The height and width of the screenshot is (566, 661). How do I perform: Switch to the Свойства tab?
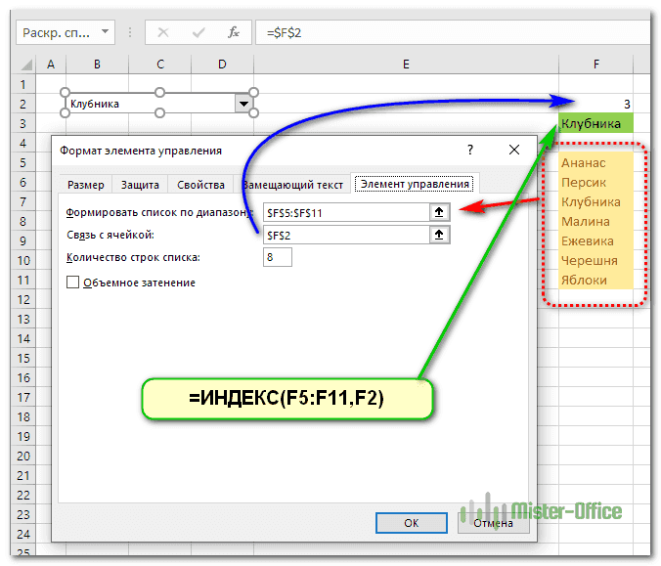(200, 185)
